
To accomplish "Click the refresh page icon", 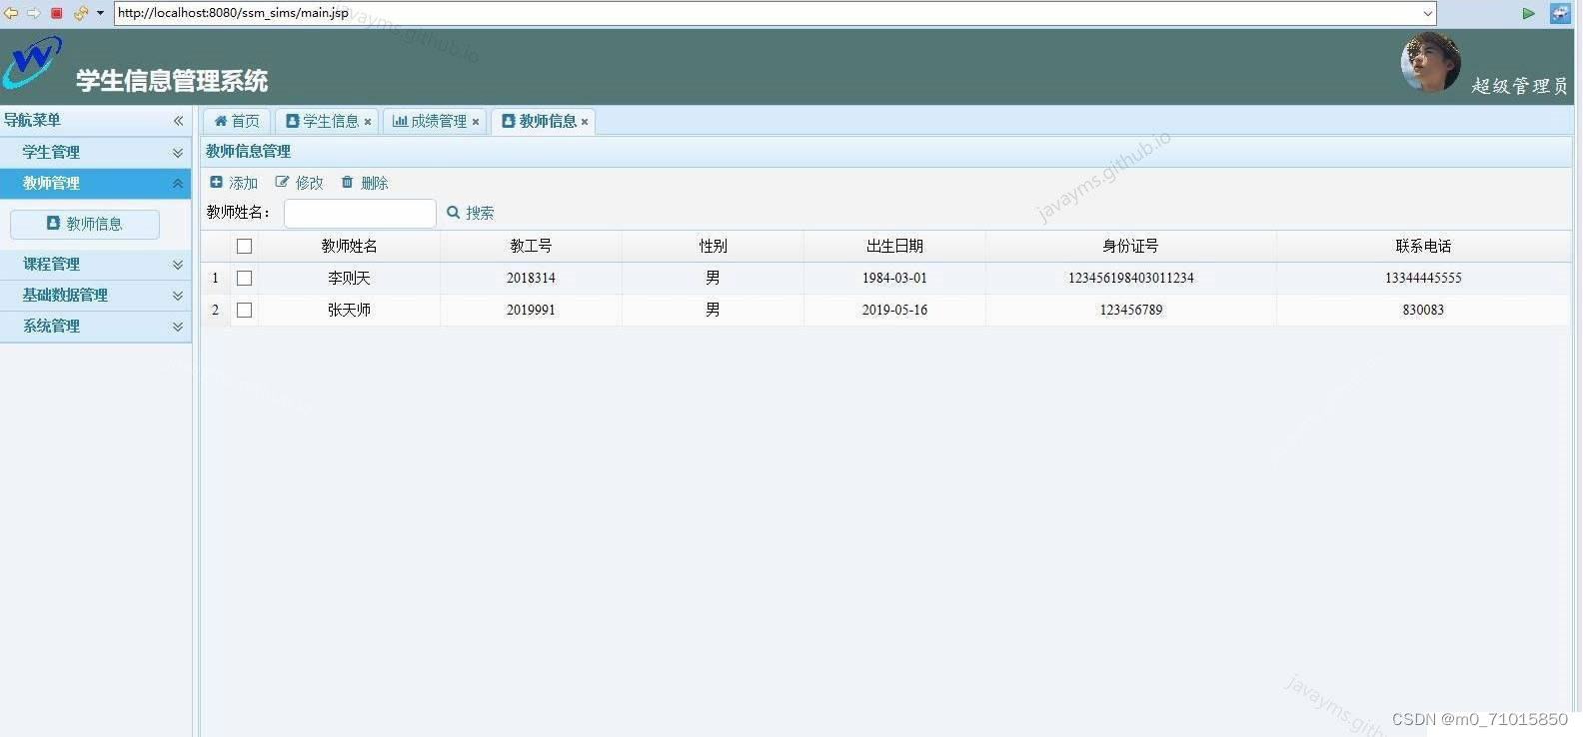I will coord(81,13).
